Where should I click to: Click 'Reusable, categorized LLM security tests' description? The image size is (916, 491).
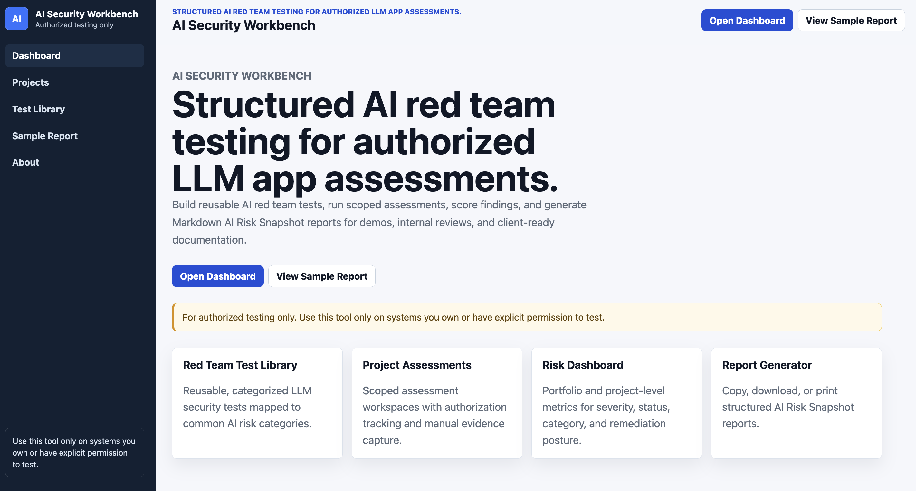pos(247,407)
